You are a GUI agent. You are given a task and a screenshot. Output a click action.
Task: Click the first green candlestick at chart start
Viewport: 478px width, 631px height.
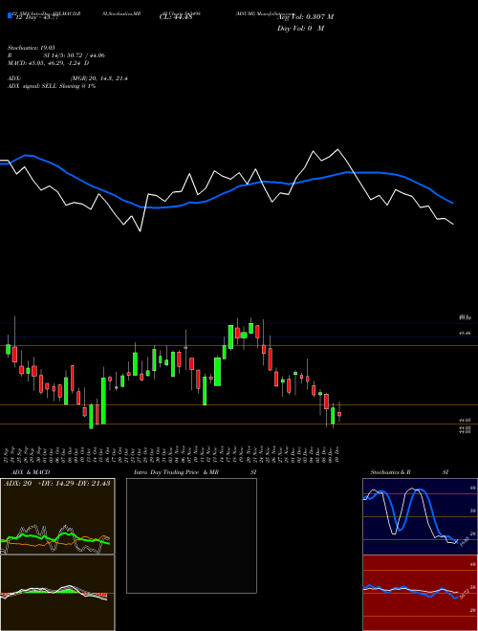pos(8,349)
